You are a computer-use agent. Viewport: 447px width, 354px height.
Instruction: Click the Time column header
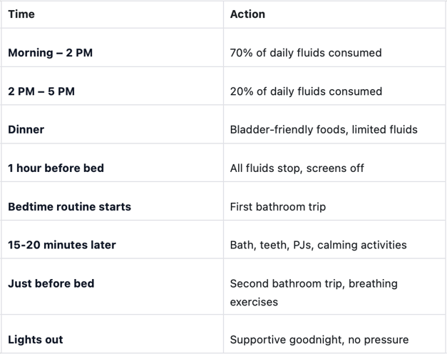point(21,14)
